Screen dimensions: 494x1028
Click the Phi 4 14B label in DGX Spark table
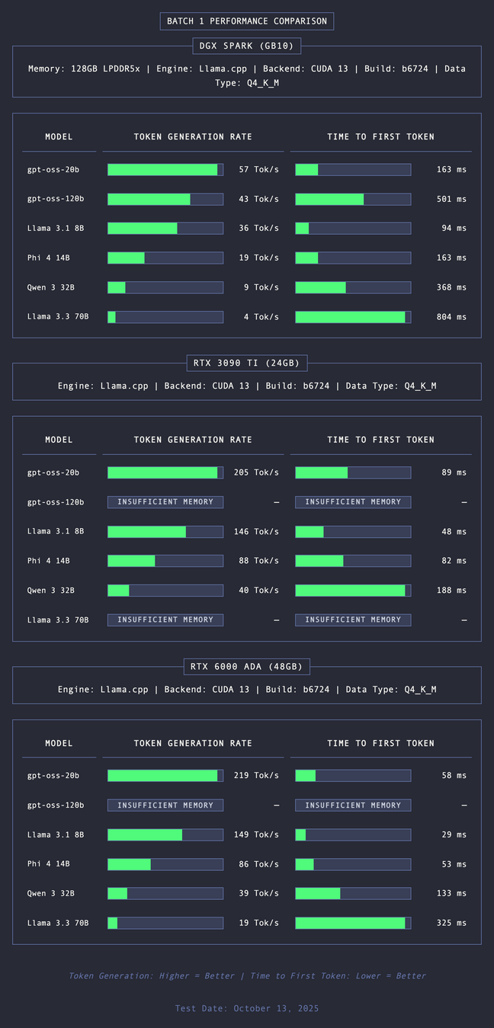[x=49, y=258]
